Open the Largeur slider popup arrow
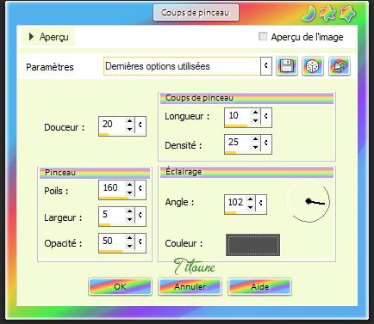374x324 pixels. pos(140,215)
